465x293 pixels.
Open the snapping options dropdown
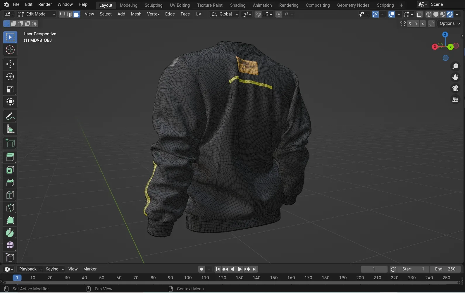click(x=268, y=14)
